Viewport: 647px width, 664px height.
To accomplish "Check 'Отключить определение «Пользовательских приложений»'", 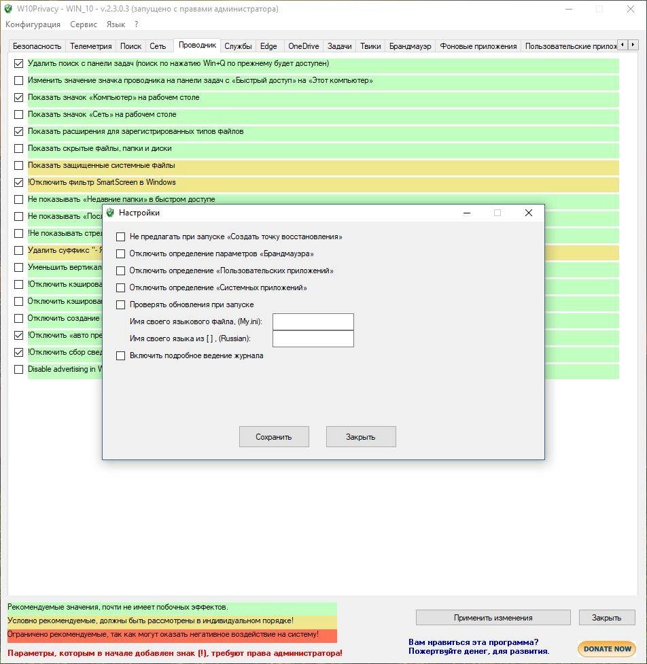I will 121,270.
